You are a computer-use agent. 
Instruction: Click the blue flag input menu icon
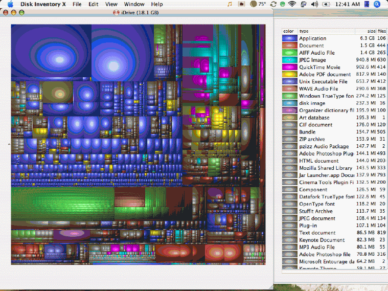point(367,4)
